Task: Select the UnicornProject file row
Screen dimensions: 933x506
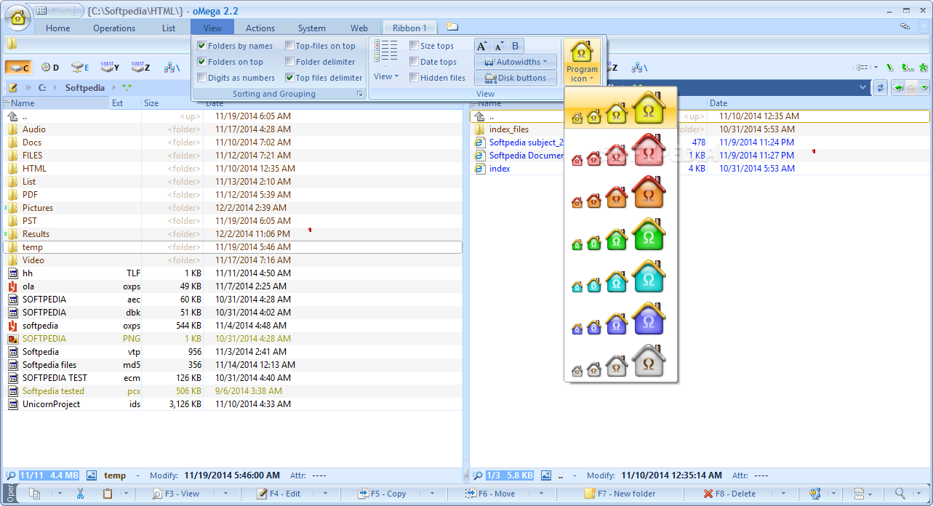Action: [233, 404]
